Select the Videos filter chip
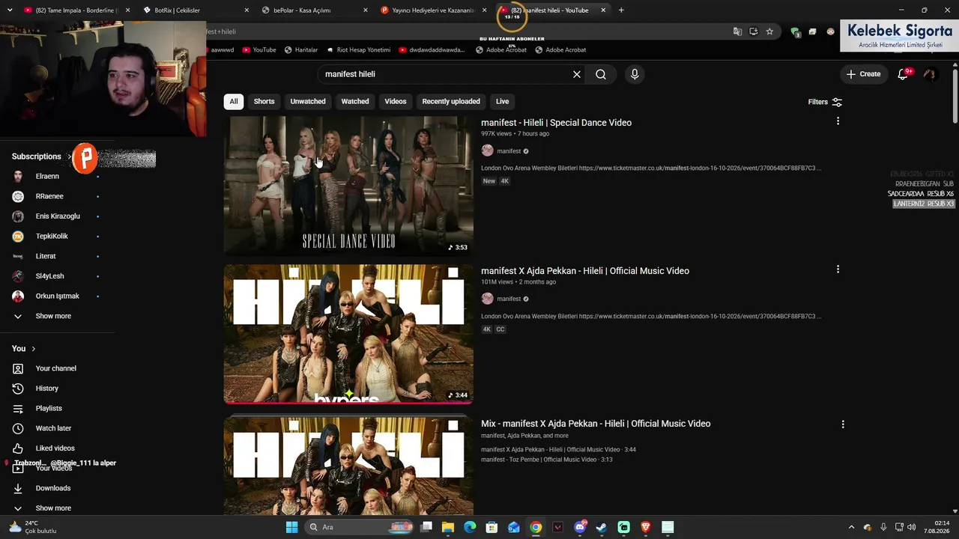This screenshot has height=539, width=959. pos(396,102)
